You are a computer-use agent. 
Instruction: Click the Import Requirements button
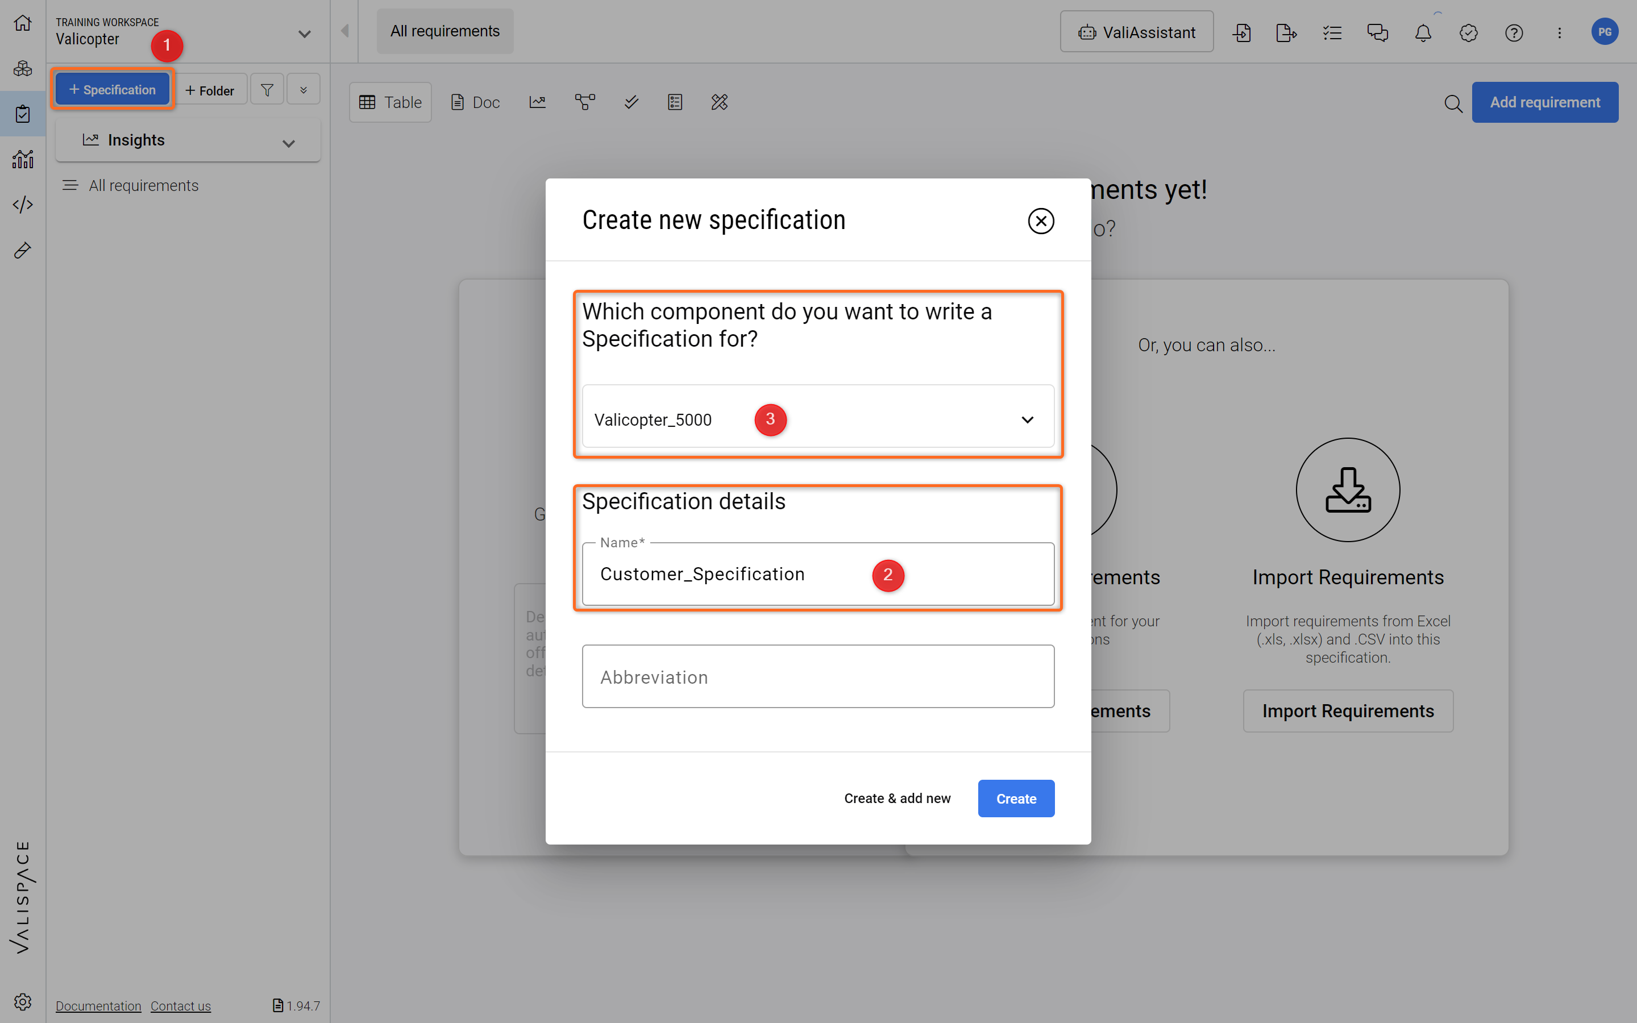[x=1348, y=710]
